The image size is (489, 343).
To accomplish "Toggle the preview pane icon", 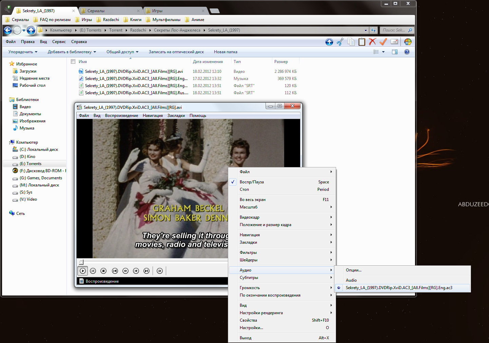I will tap(395, 52).
